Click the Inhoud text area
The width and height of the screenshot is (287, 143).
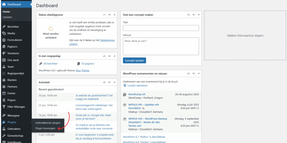point(161,46)
